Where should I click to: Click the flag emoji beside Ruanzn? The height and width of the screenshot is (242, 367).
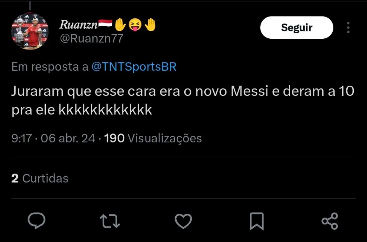pyautogui.click(x=105, y=24)
